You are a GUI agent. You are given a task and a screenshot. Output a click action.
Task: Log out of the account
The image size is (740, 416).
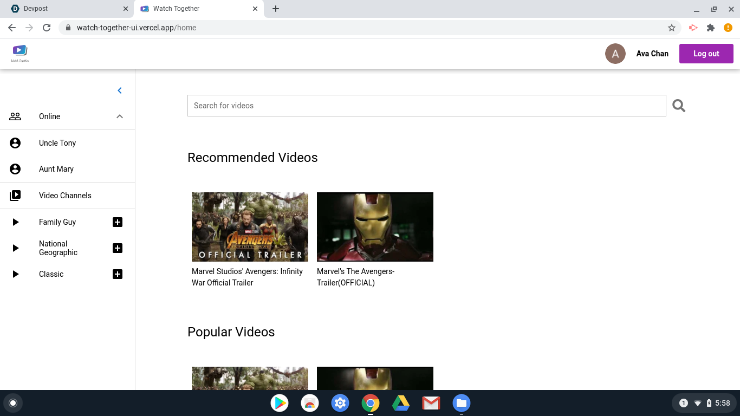[x=706, y=54]
